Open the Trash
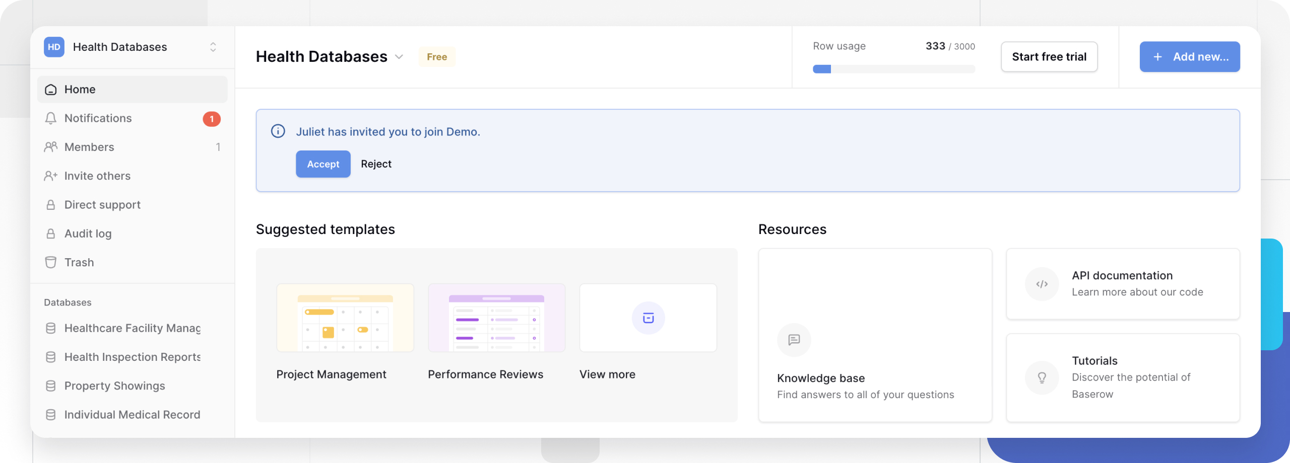The image size is (1290, 463). coord(79,262)
